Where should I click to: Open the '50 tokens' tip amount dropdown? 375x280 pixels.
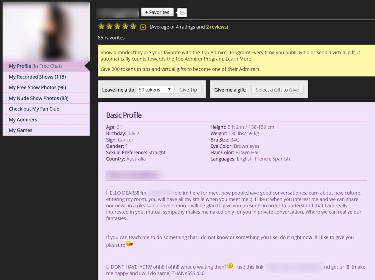click(x=155, y=90)
